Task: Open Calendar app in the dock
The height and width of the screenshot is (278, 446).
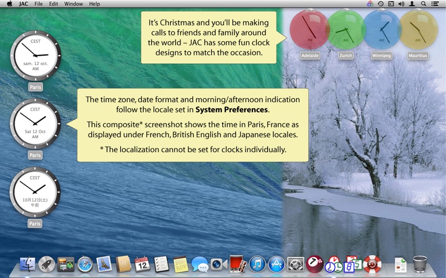Action: (142, 264)
